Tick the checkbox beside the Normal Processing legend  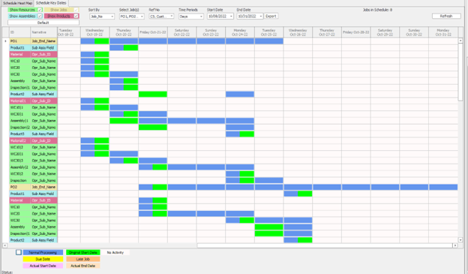[x=19, y=252]
